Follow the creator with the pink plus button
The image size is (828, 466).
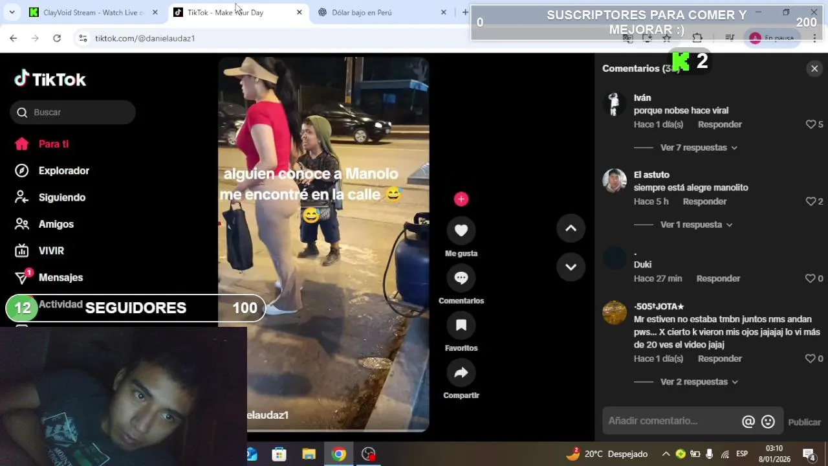(x=461, y=199)
